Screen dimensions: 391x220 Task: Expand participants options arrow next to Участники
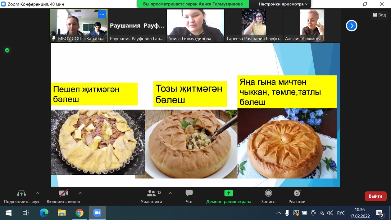(170, 193)
